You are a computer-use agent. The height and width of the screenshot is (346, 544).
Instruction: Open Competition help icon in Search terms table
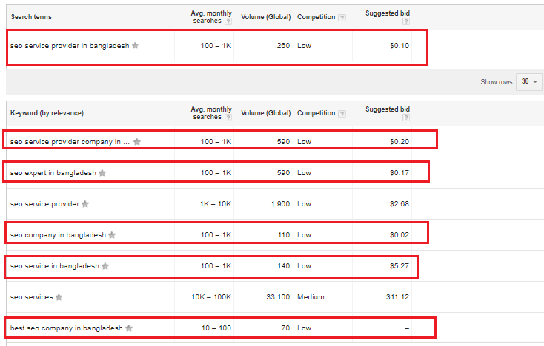point(342,17)
